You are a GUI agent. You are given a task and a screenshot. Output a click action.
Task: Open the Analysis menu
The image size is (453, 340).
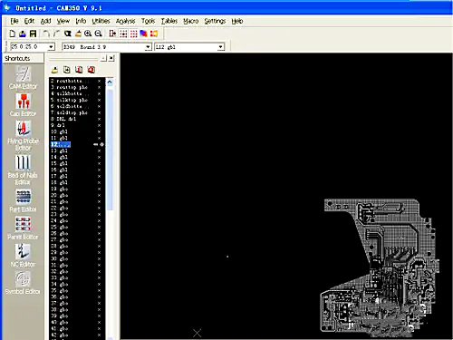[x=125, y=21]
